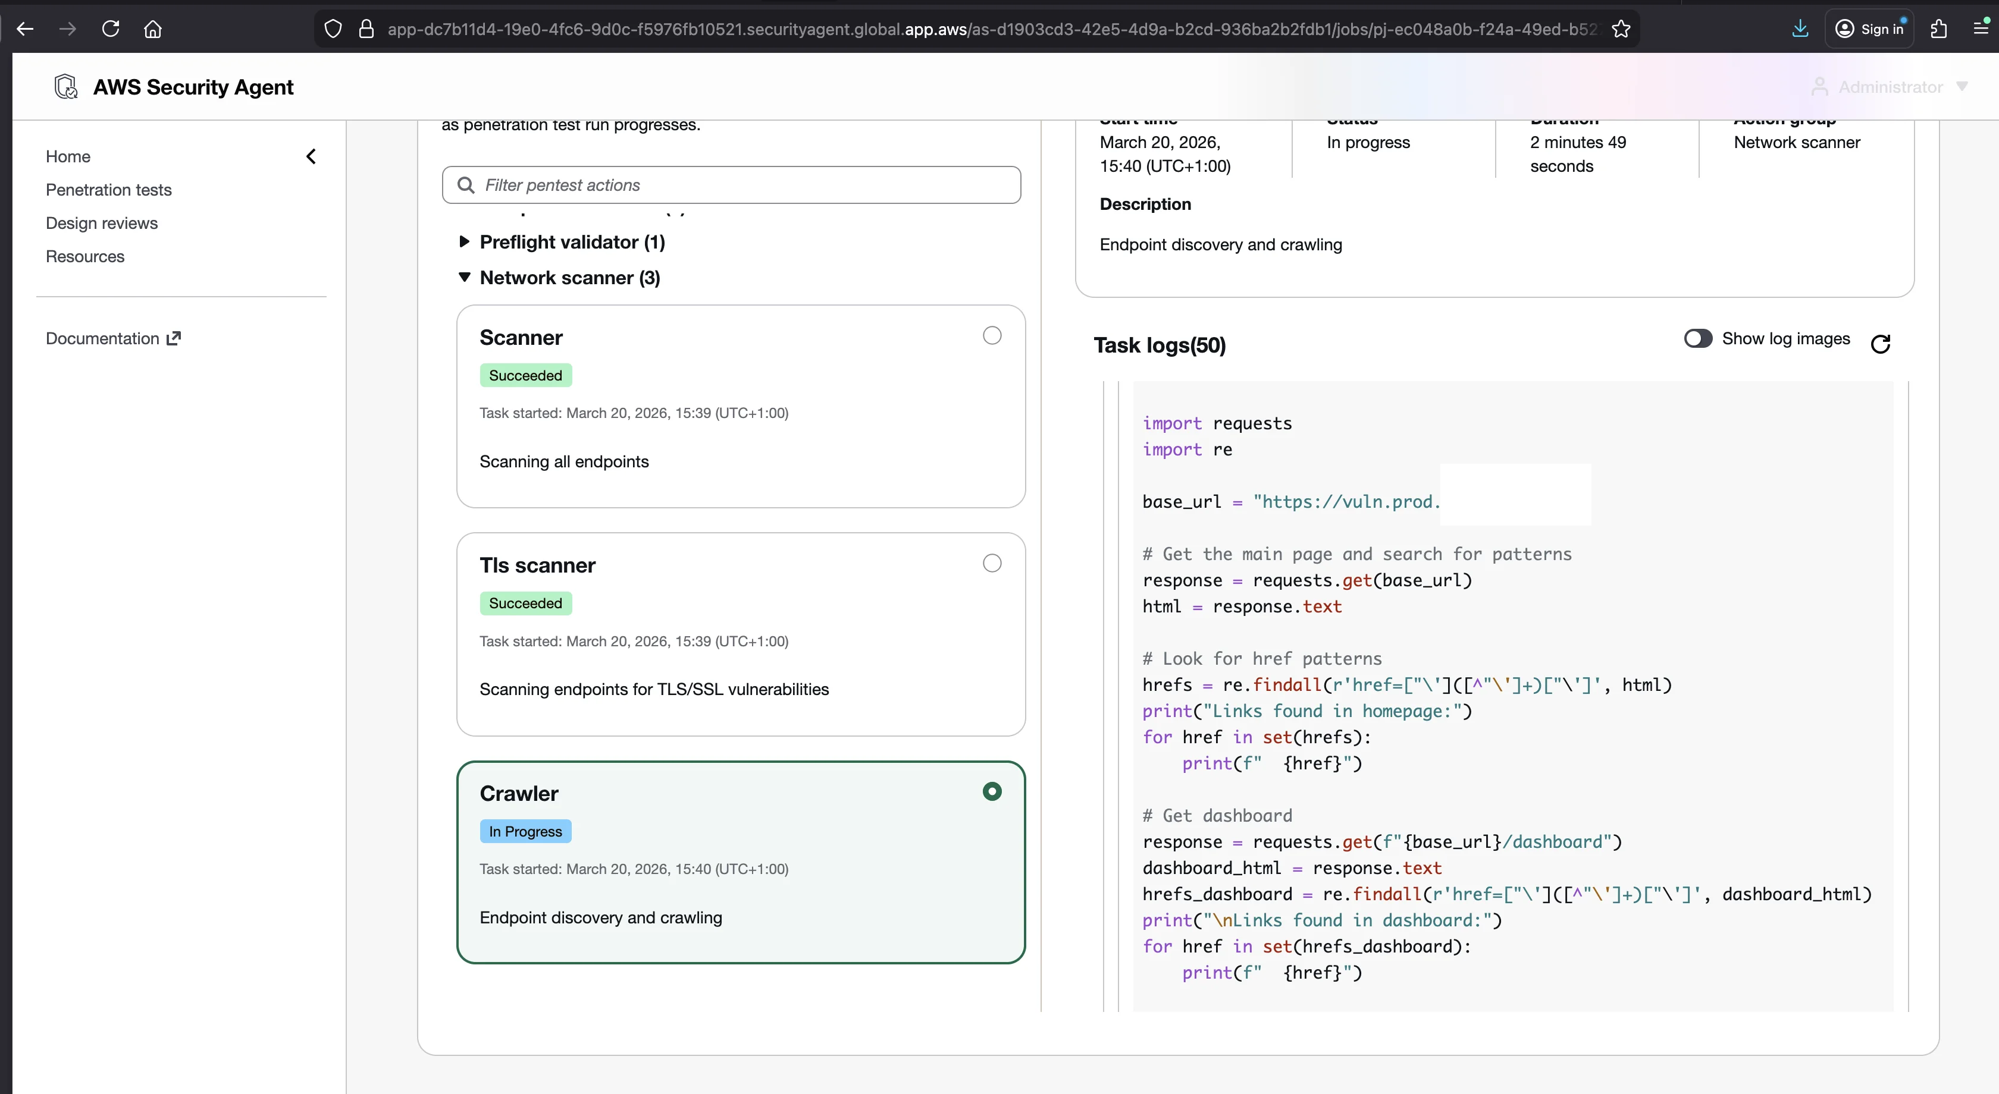View site security lock info
Image resolution: width=1999 pixels, height=1094 pixels.
coord(366,30)
